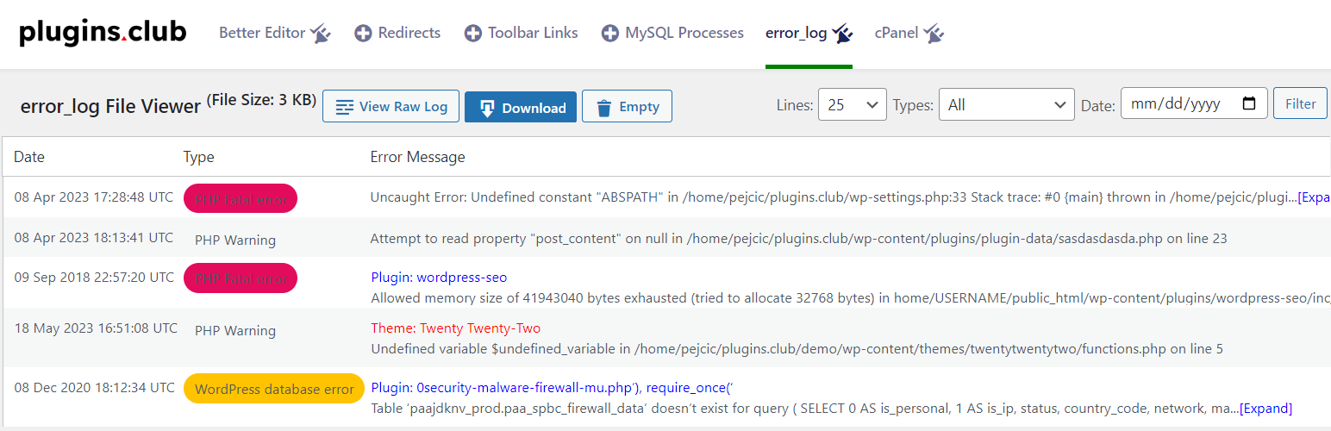Click the lines icon on View Raw Log

(x=345, y=107)
